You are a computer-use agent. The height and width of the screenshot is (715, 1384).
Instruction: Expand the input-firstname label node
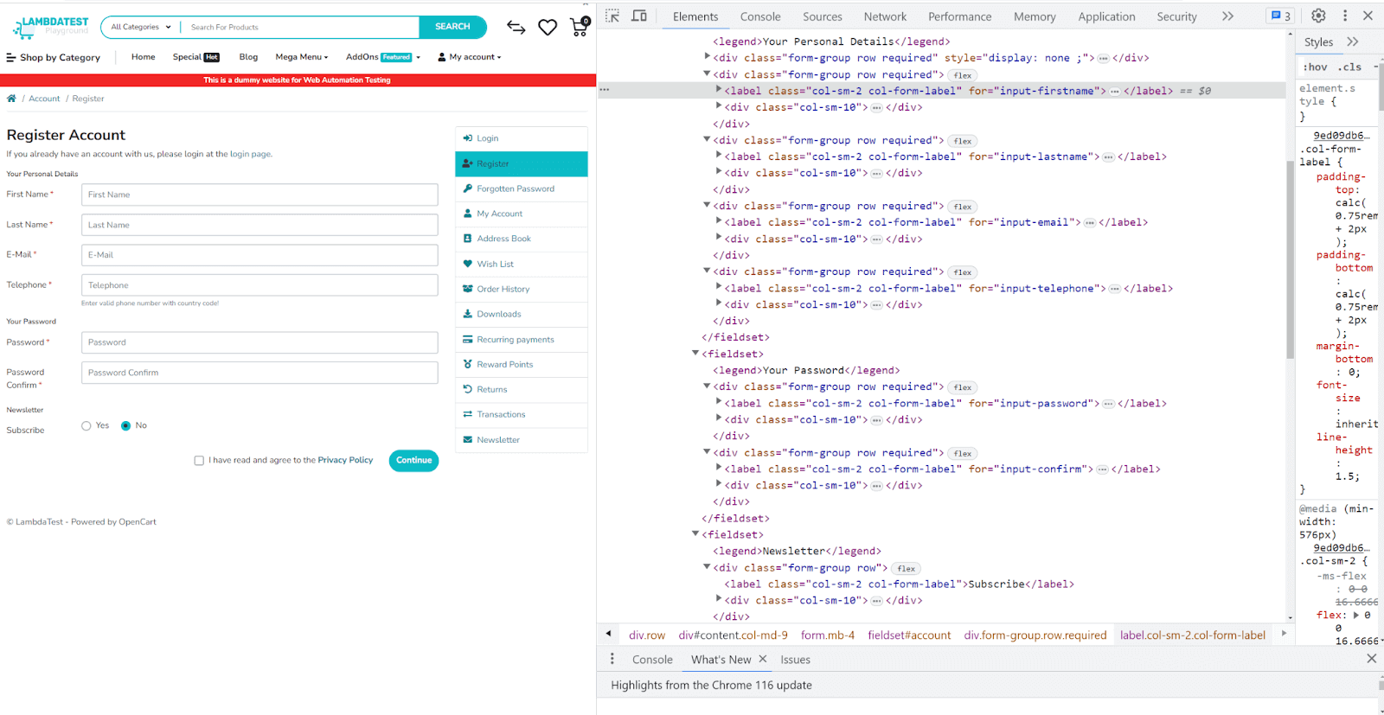pyautogui.click(x=719, y=90)
